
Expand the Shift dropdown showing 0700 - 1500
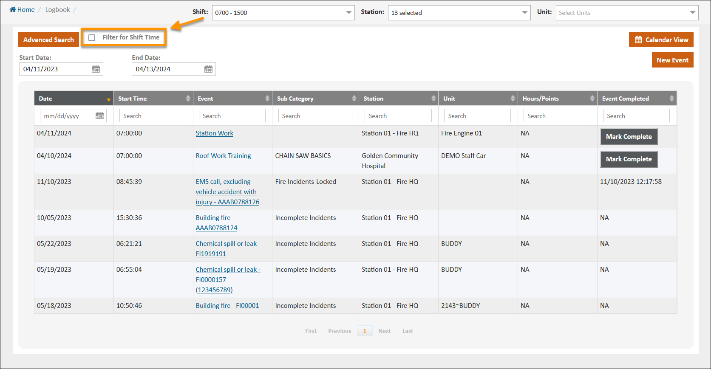pos(283,13)
